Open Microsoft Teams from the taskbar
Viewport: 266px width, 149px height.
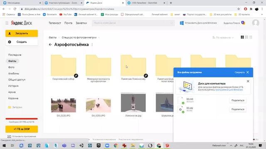click(64, 146)
